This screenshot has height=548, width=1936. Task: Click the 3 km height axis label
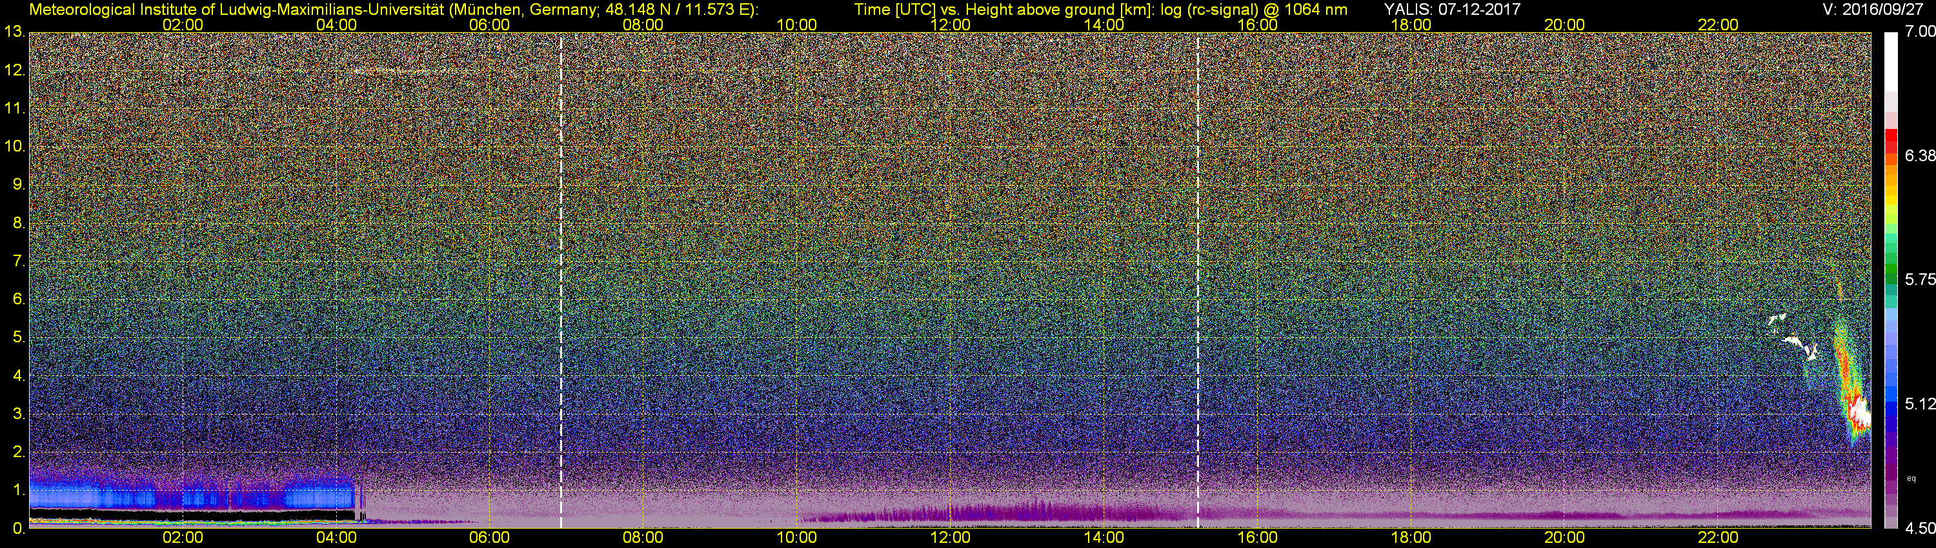[18, 414]
